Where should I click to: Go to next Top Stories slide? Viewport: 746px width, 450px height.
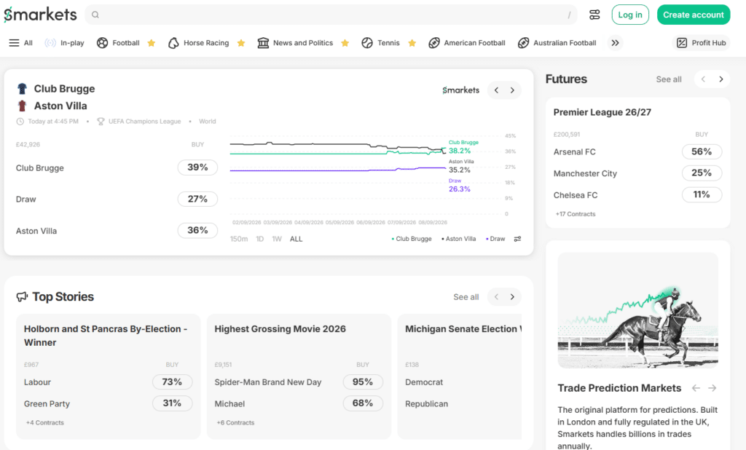[512, 297]
